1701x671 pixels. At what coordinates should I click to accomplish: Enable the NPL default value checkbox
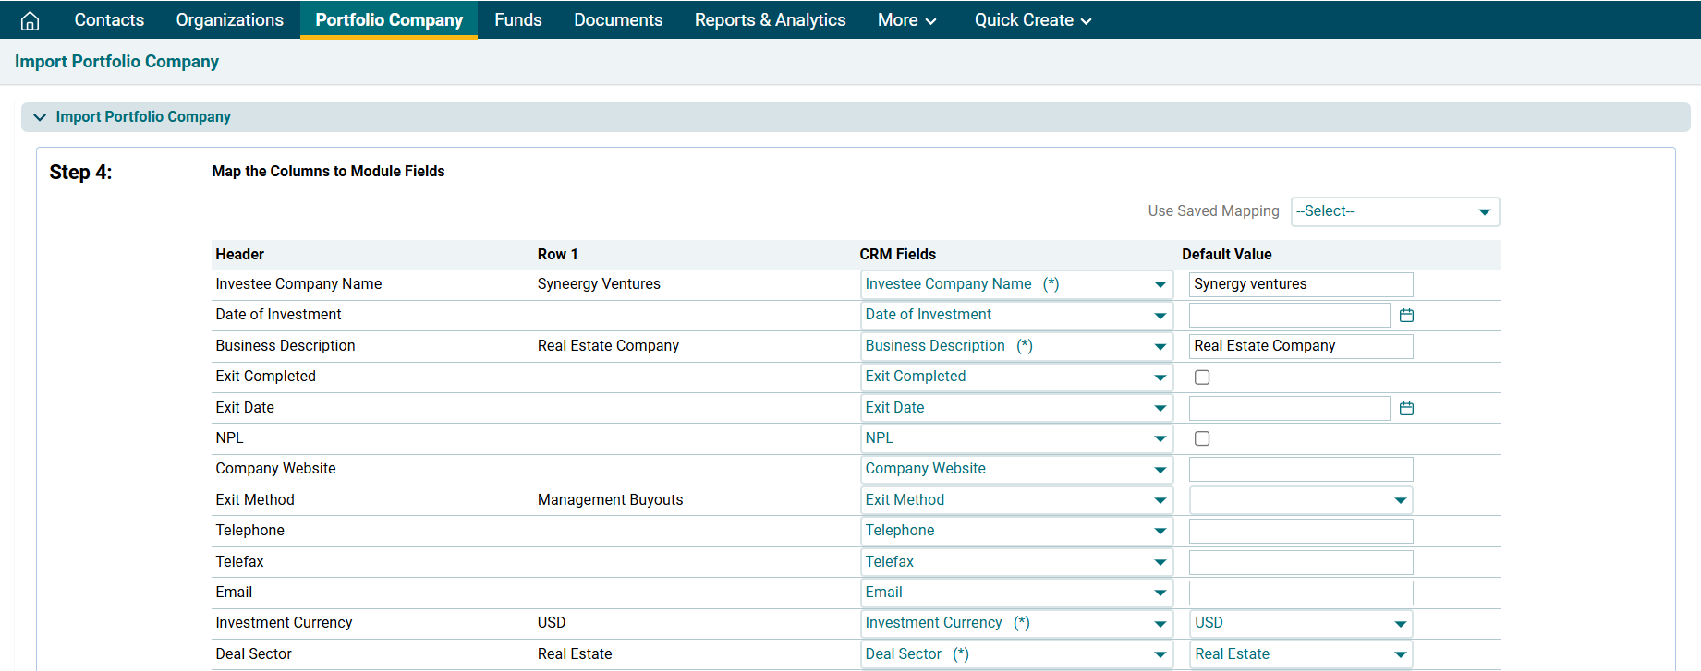coord(1202,438)
